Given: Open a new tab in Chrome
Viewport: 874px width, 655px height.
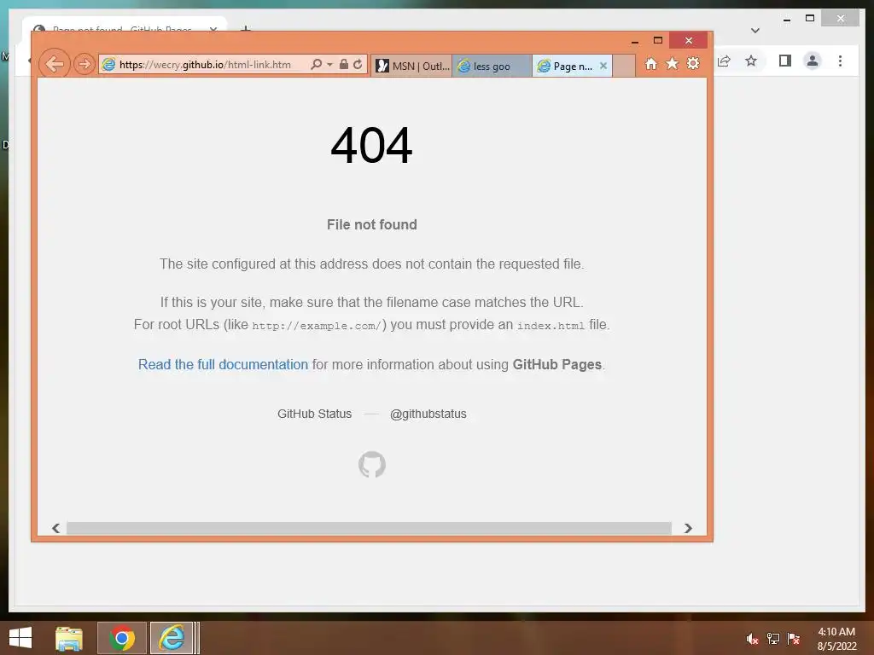Looking at the screenshot, I should coord(245,28).
